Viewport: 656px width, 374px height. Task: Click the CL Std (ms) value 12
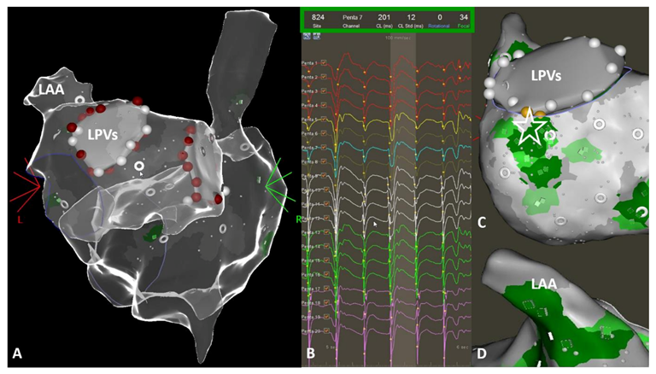(411, 17)
